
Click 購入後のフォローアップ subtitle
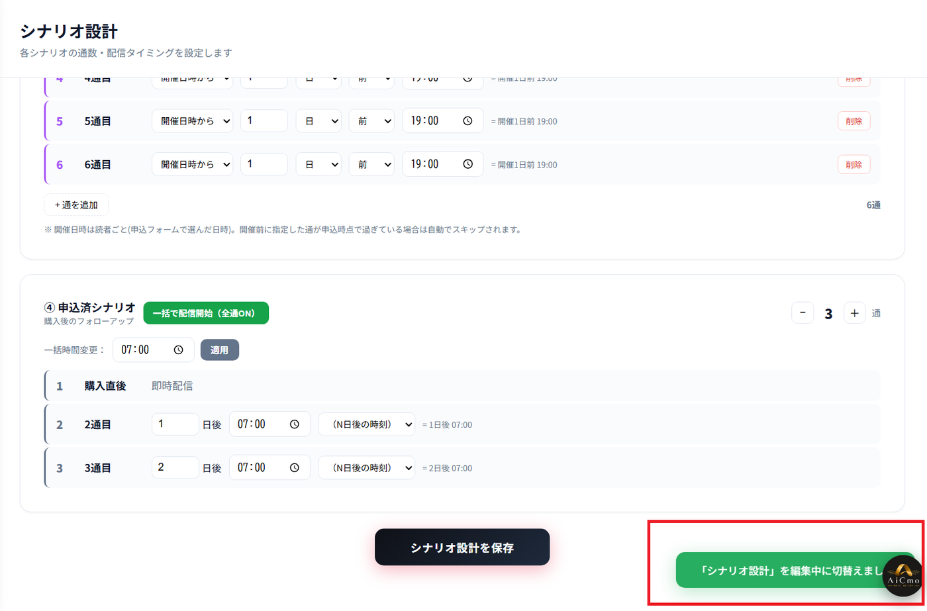89,321
